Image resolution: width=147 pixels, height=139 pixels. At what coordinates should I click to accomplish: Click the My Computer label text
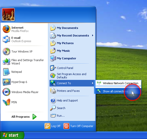66,58
